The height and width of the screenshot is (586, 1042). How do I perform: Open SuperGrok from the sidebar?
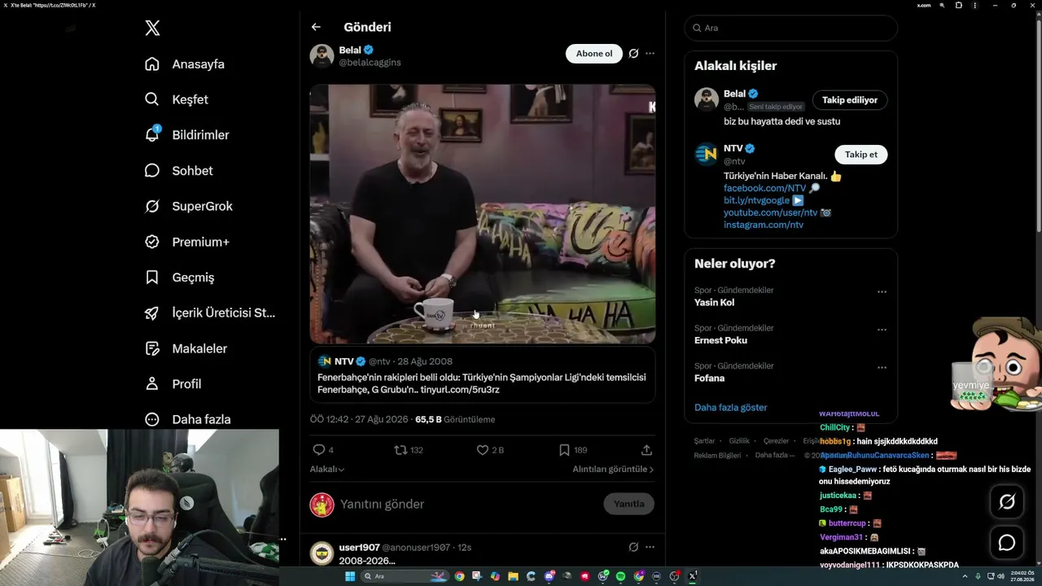[x=188, y=206]
